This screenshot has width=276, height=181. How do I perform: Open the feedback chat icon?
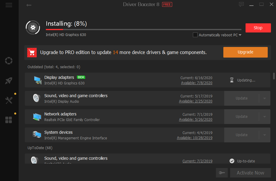pyautogui.click(x=241, y=4)
